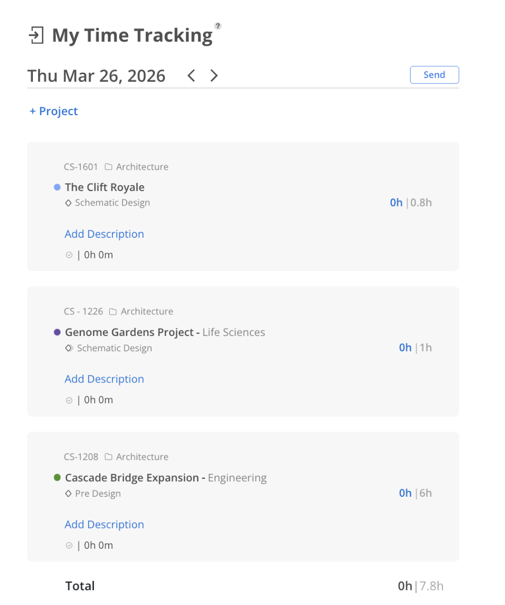Toggle the check circle under Genome Gardens Project

(69, 400)
